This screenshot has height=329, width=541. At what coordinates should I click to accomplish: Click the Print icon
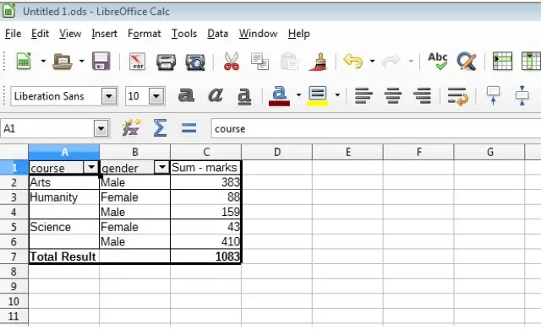tap(166, 62)
